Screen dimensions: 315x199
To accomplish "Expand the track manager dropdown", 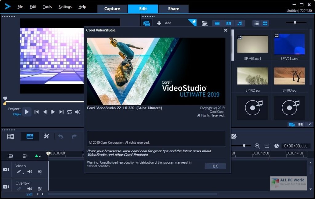I will (10, 156).
